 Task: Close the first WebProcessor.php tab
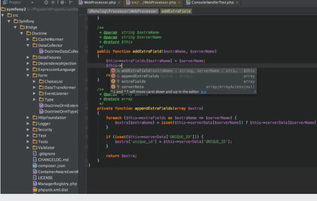coord(119,3)
